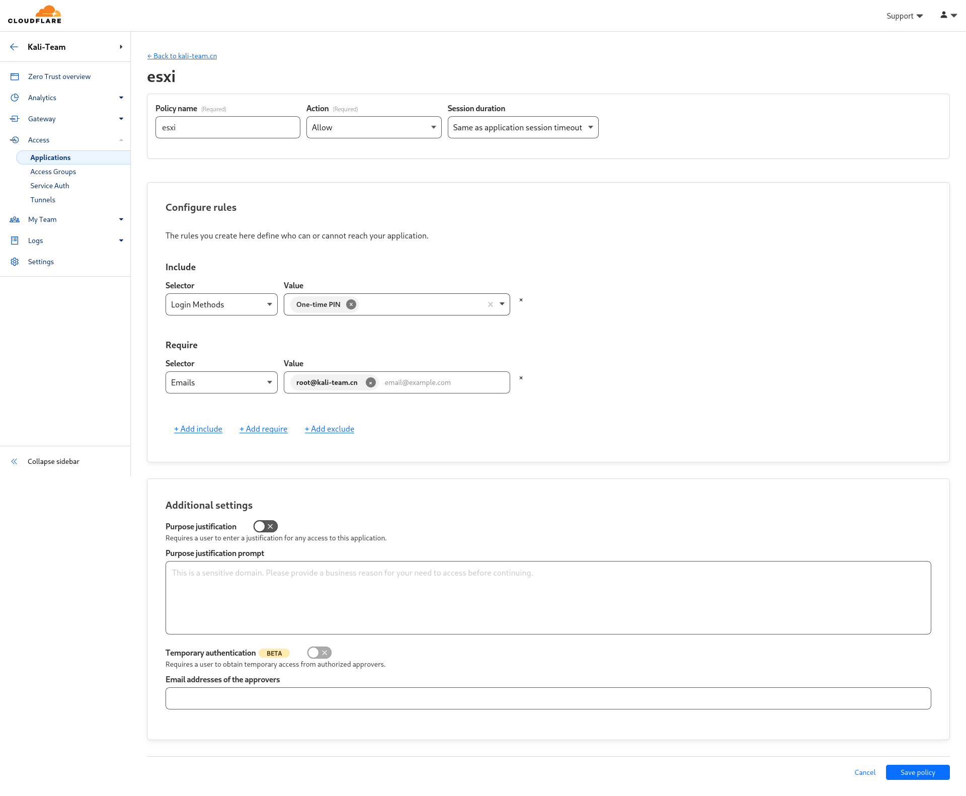The width and height of the screenshot is (966, 796).
Task: Open the user account icon menu
Action: [x=948, y=15]
